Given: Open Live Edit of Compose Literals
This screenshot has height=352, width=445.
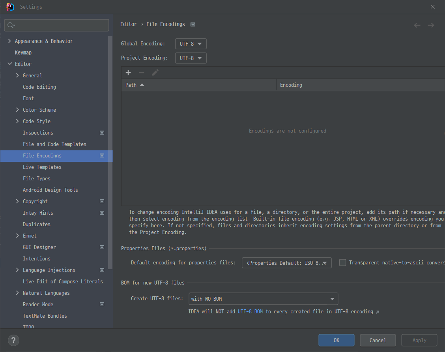Looking at the screenshot, I should tap(63, 281).
